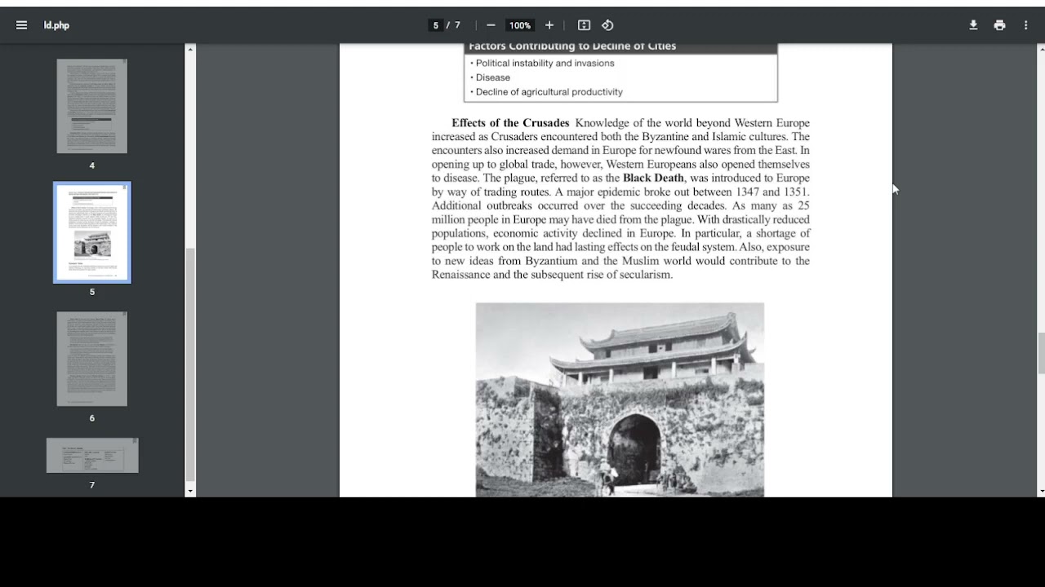
Task: Rotate the document counterclockwise
Action: click(x=607, y=25)
